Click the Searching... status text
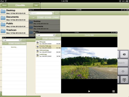Viewport: 129px width, 97px height. tap(14, 47)
